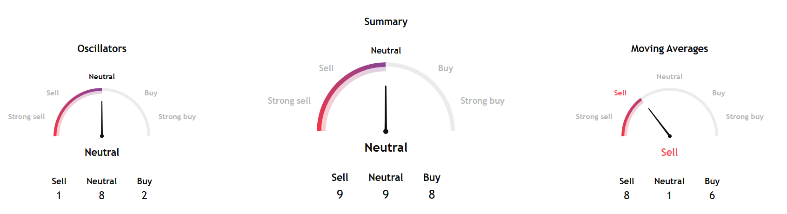The image size is (787, 214).
Task: Click Strong sell label on Summary gauge
Action: point(289,101)
